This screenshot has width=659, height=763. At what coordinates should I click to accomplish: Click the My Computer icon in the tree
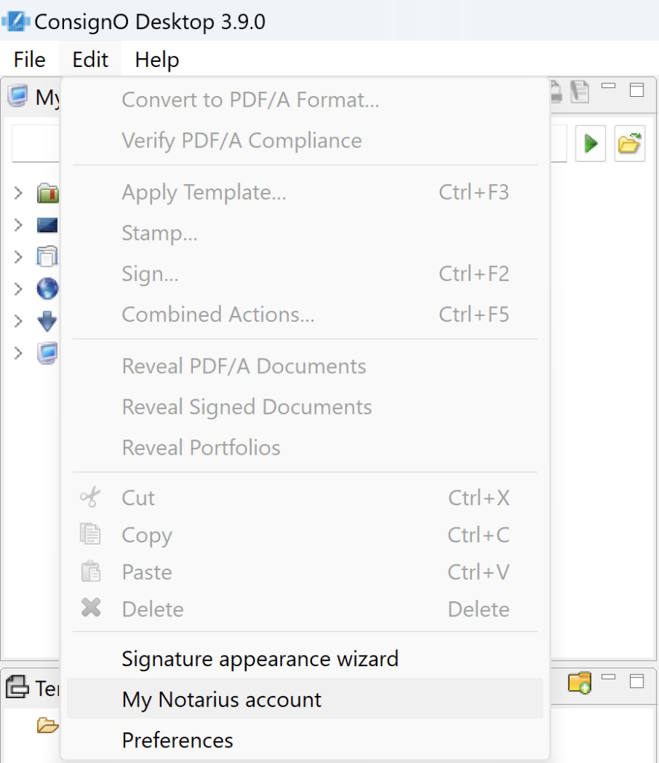tap(46, 354)
